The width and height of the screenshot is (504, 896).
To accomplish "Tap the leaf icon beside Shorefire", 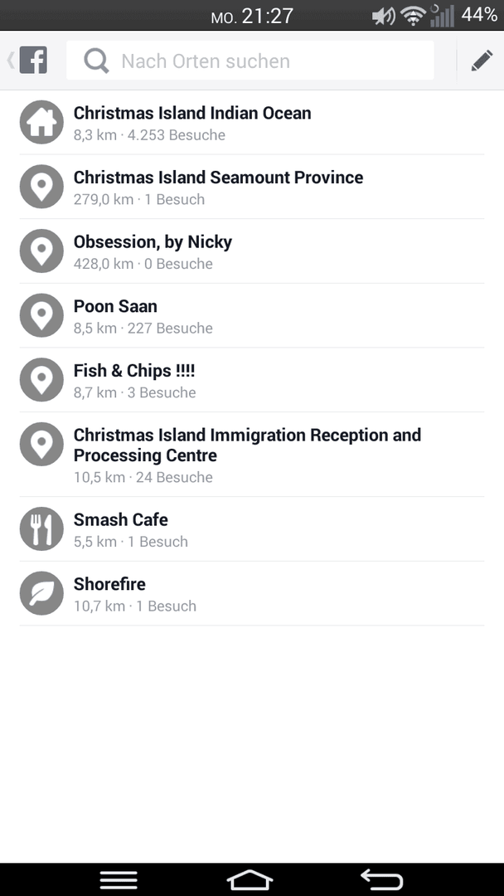I will pos(41,593).
